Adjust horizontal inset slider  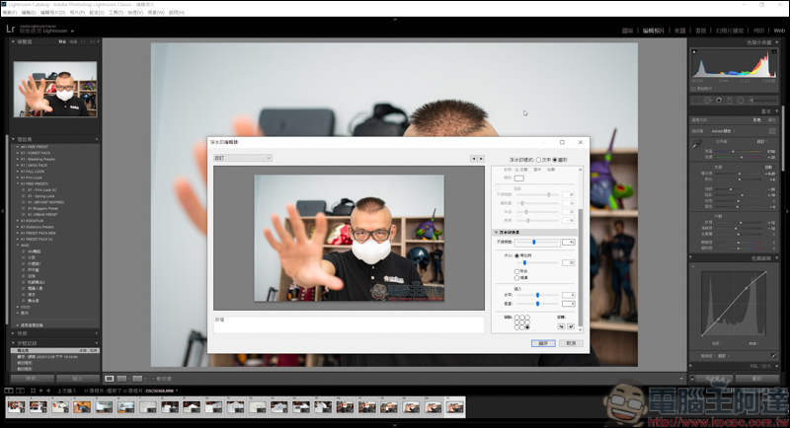point(537,295)
